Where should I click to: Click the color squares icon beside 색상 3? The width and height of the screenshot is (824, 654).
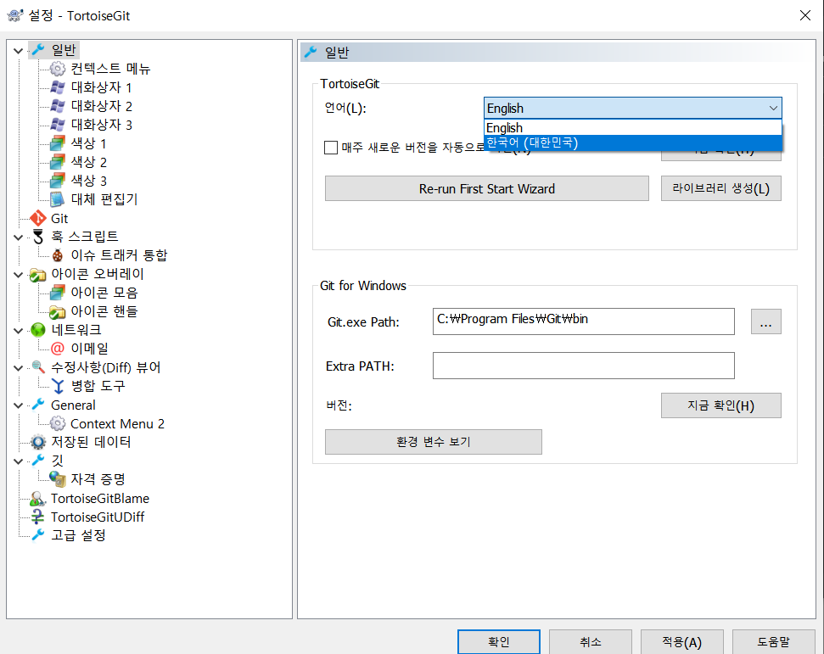coord(58,181)
